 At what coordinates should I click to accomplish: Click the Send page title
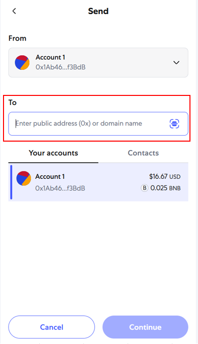pyautogui.click(x=98, y=11)
